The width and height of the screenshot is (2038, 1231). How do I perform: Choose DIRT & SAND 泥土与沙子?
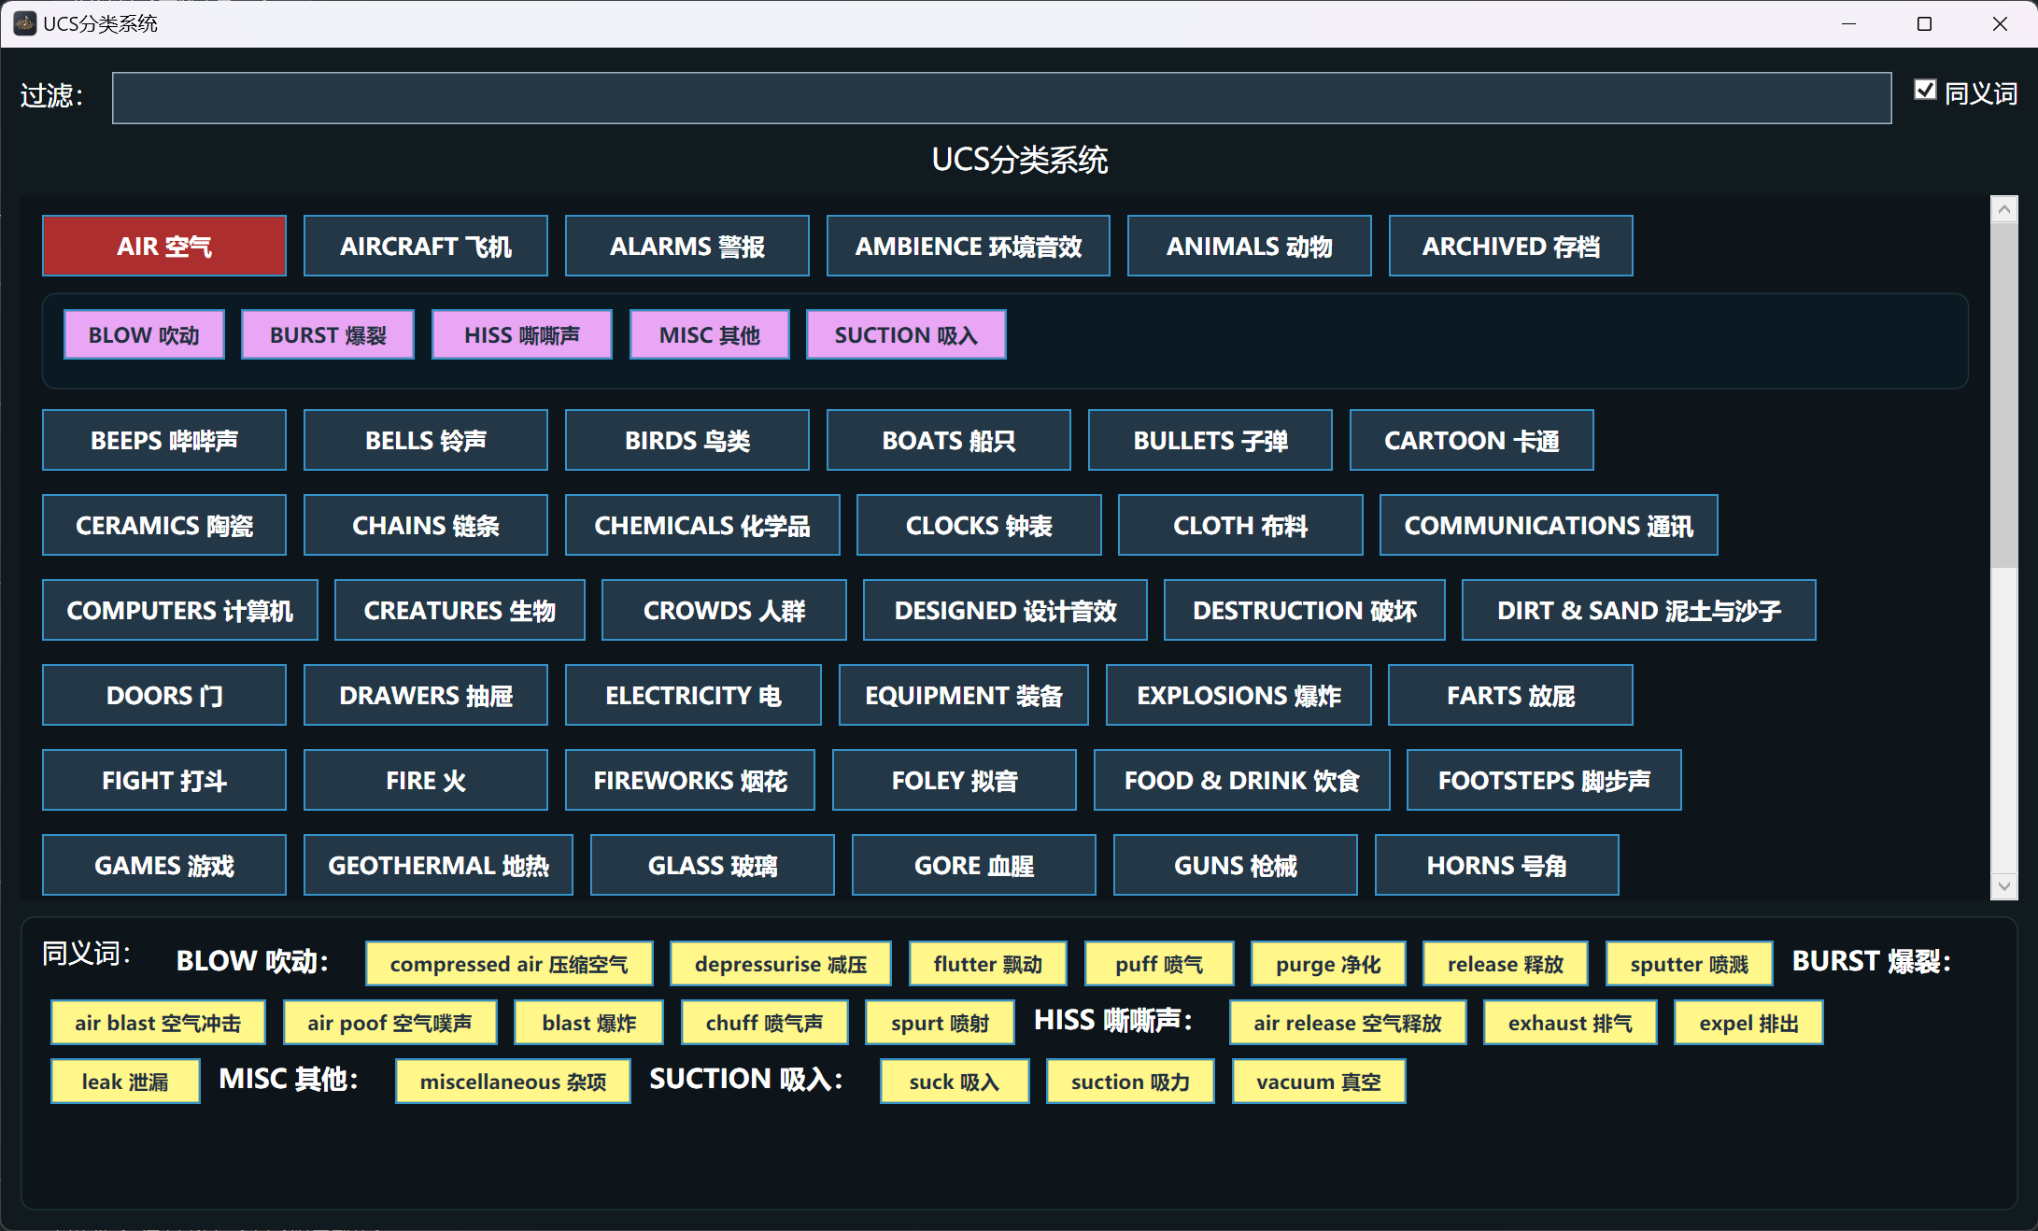pyautogui.click(x=1639, y=610)
